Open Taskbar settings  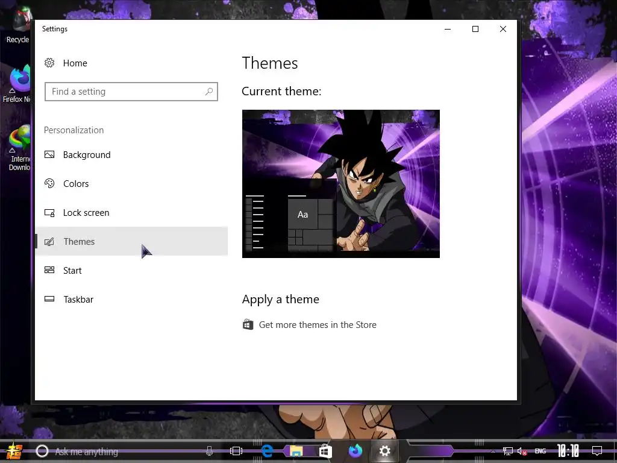pyautogui.click(x=131, y=299)
